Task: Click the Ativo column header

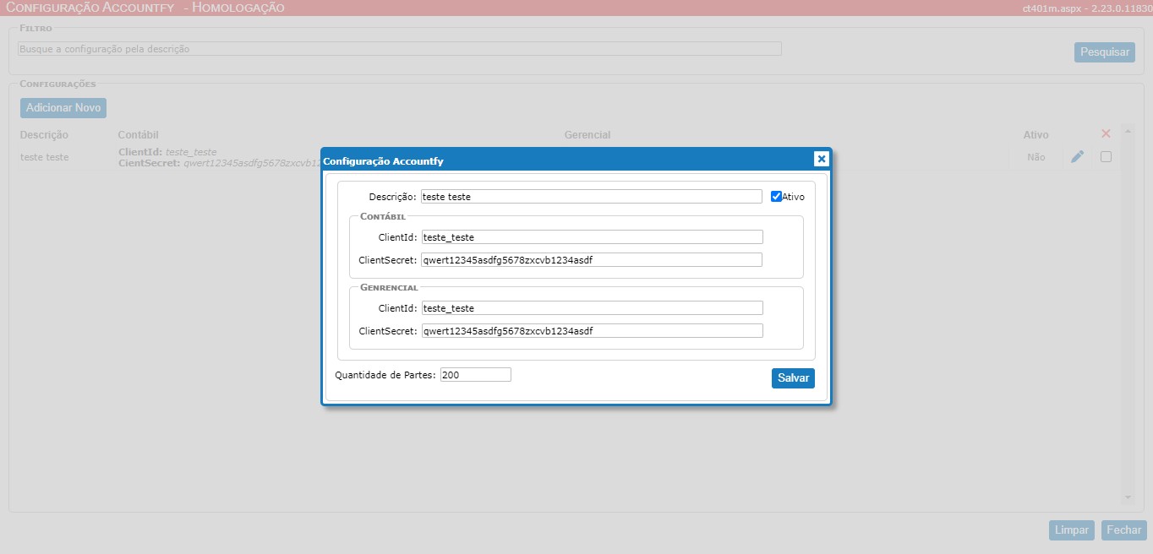Action: 1036,135
